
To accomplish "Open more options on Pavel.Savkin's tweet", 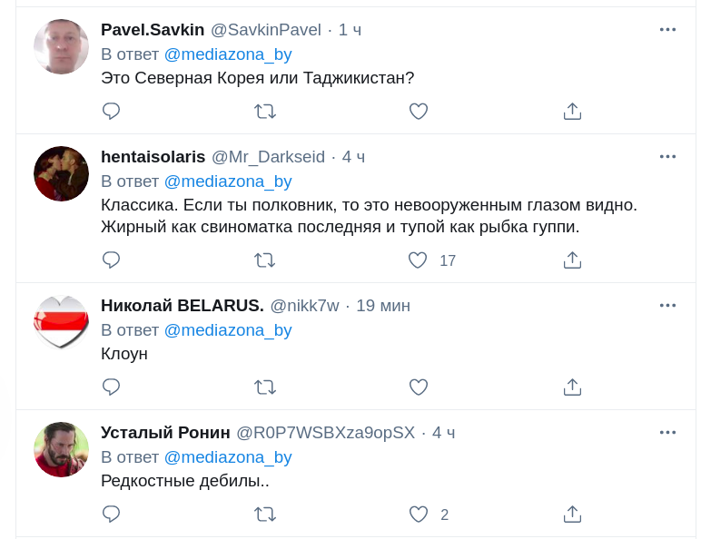I will point(667,30).
